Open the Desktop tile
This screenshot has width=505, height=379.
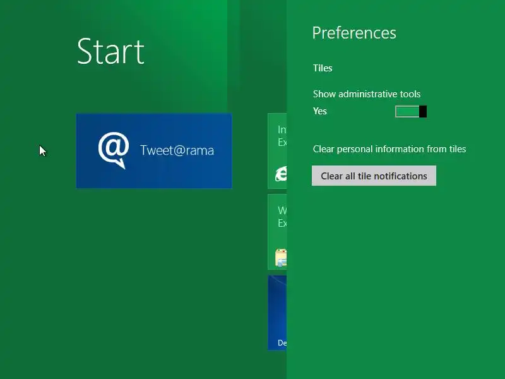point(277,313)
